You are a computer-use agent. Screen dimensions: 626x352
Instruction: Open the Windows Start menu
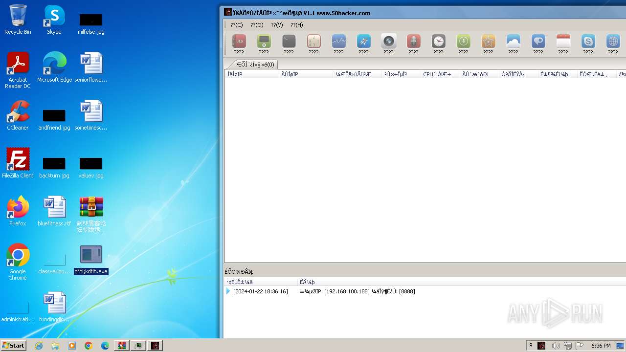pos(14,346)
